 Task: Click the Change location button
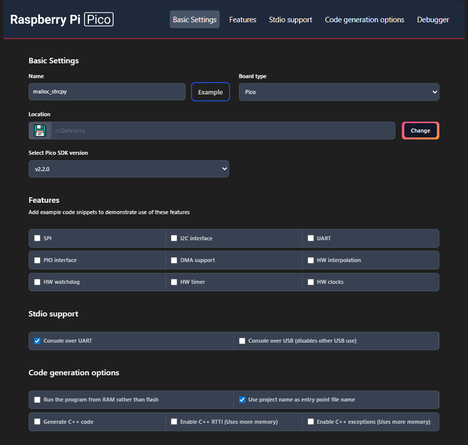click(420, 131)
